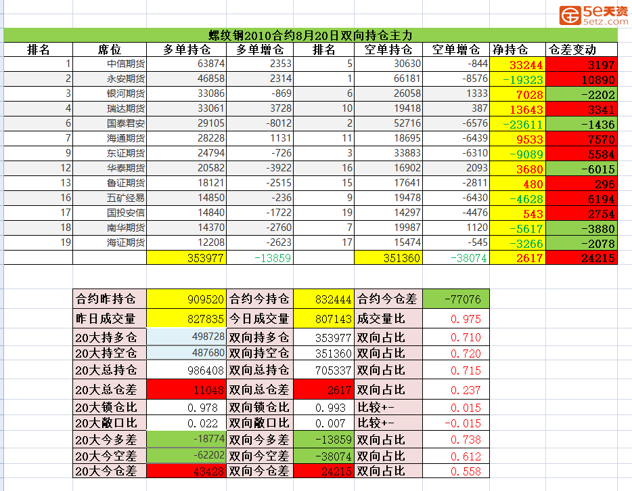Click the 南华期货 cell
Image resolution: width=632 pixels, height=491 pixels.
(x=110, y=228)
